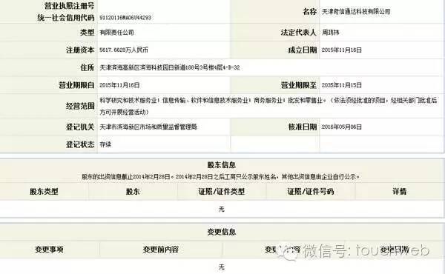Viewport: 445px width, 274px height.
Task: Click the registered capital value 万人民币
Action: [124, 50]
